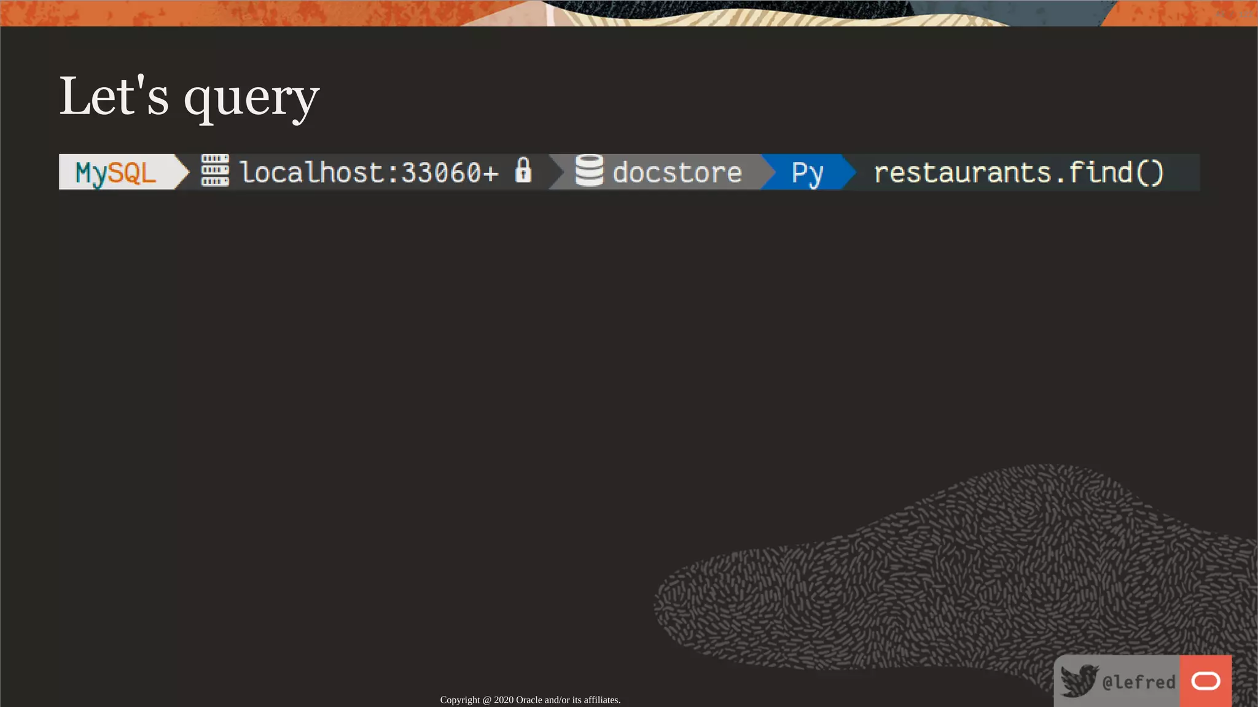Click the @lefred Twitter handle
Image resolution: width=1258 pixels, height=707 pixels.
(x=1138, y=682)
